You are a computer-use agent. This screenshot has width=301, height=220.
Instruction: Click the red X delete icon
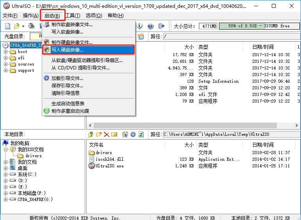click(107, 135)
